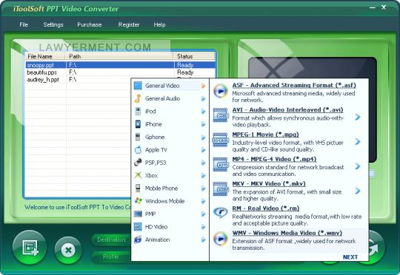Click the HD Video icon
This screenshot has height=275, width=400.
[138, 227]
